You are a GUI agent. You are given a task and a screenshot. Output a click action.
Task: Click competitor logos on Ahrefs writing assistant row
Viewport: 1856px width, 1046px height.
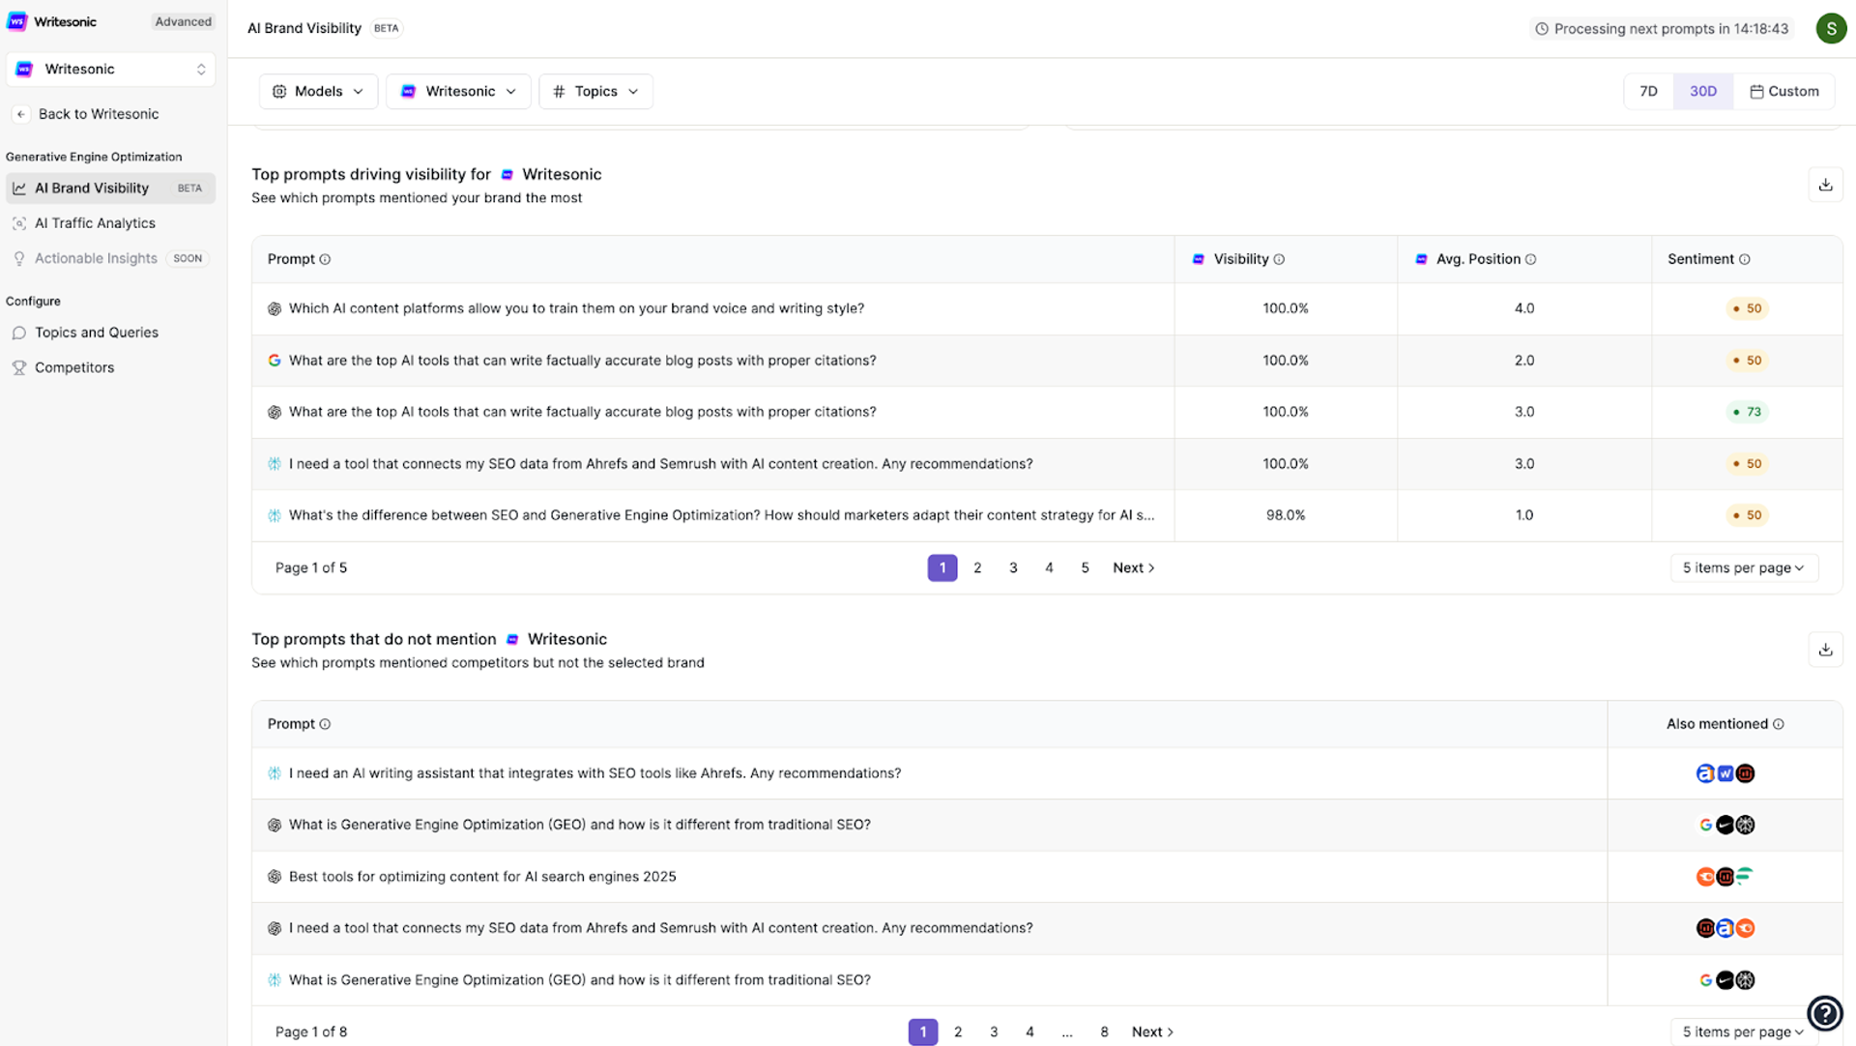point(1725,773)
